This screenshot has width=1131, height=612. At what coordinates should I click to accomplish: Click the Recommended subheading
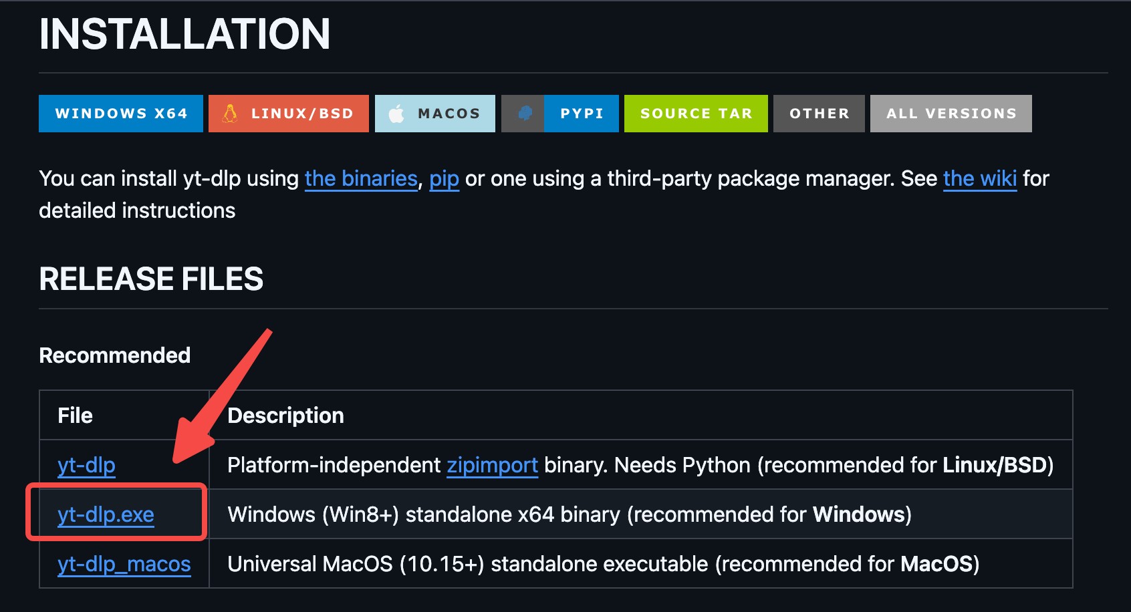[115, 355]
